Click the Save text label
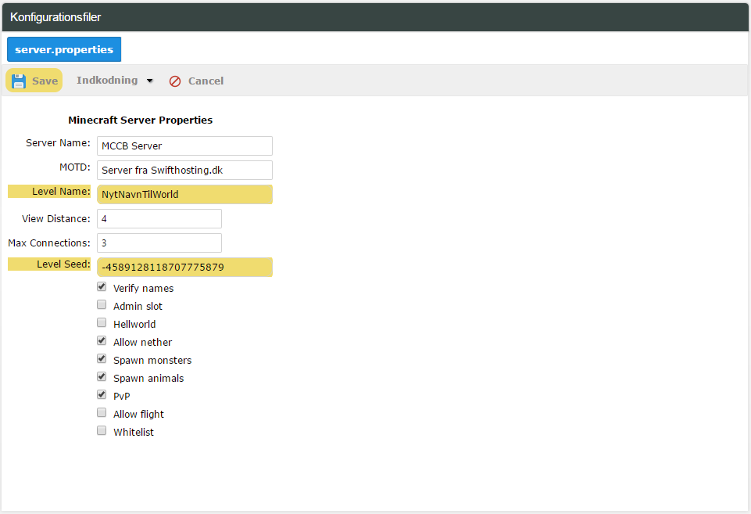The image size is (751, 514). coord(45,81)
